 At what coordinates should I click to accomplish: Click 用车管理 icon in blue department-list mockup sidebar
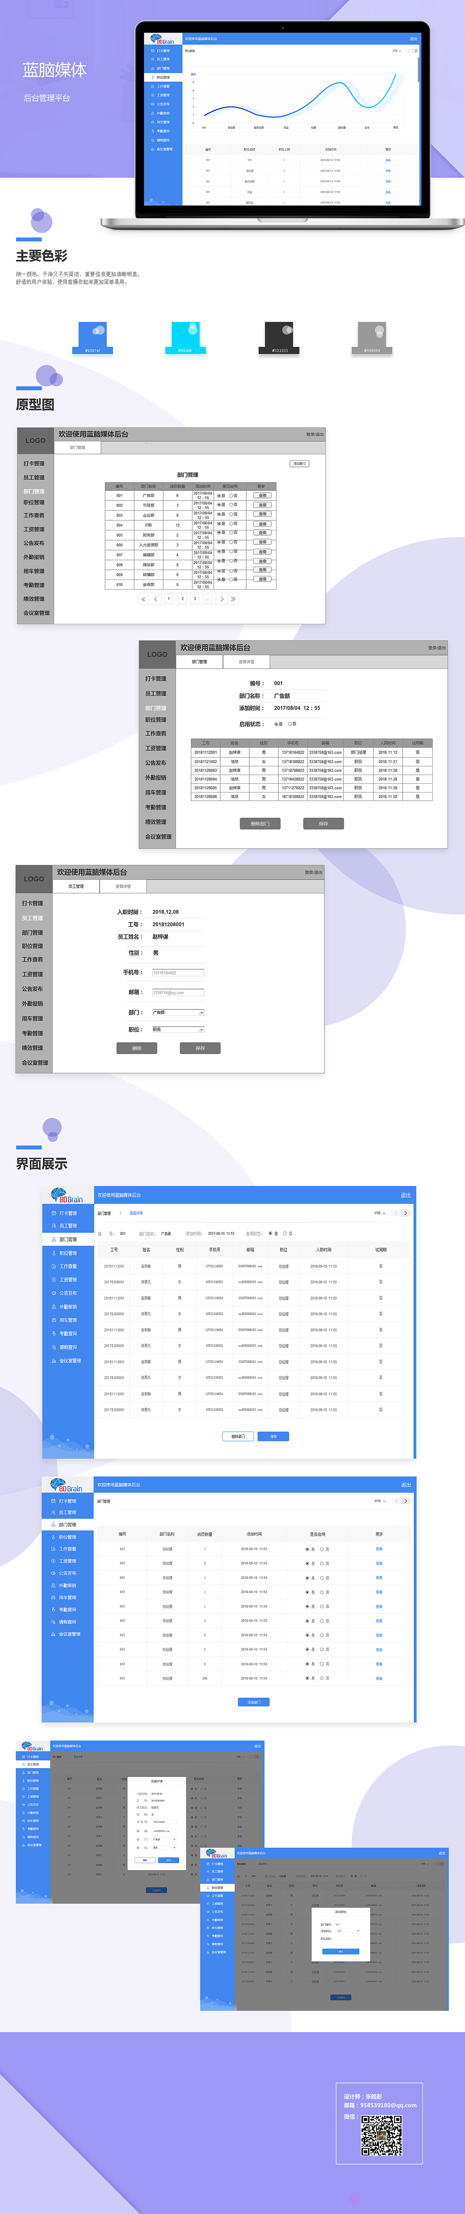(53, 1598)
